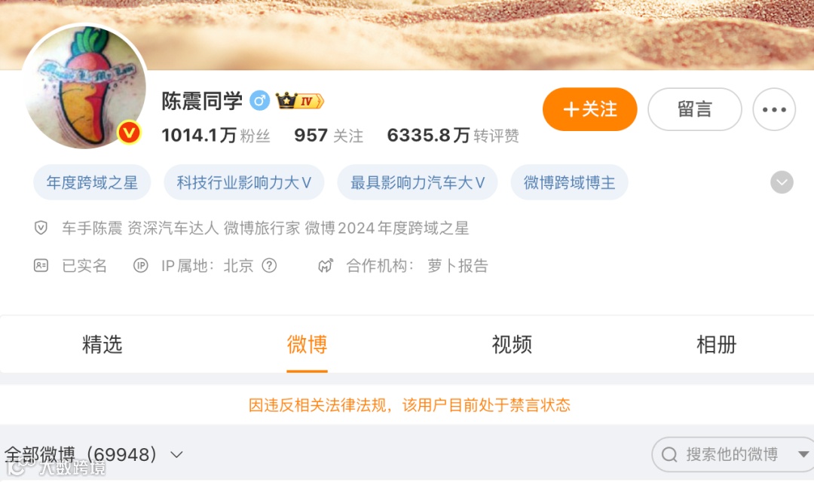Open the search box dropdown arrow
The image size is (814, 482).
(803, 454)
